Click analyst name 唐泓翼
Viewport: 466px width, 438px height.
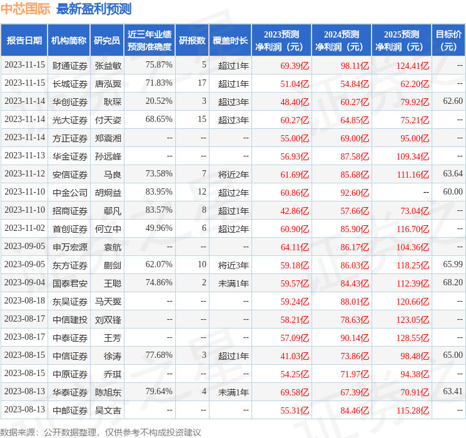(108, 84)
